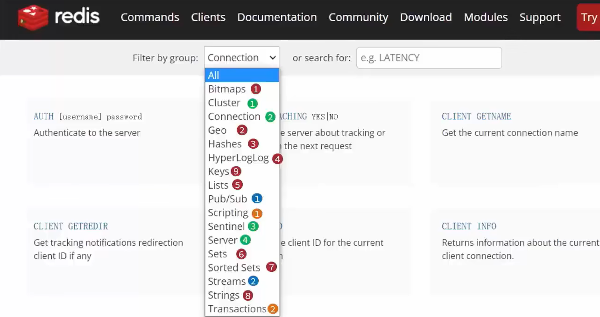Pick Lists in the group dropdown
Image resolution: width=600 pixels, height=317 pixels.
tap(242, 185)
